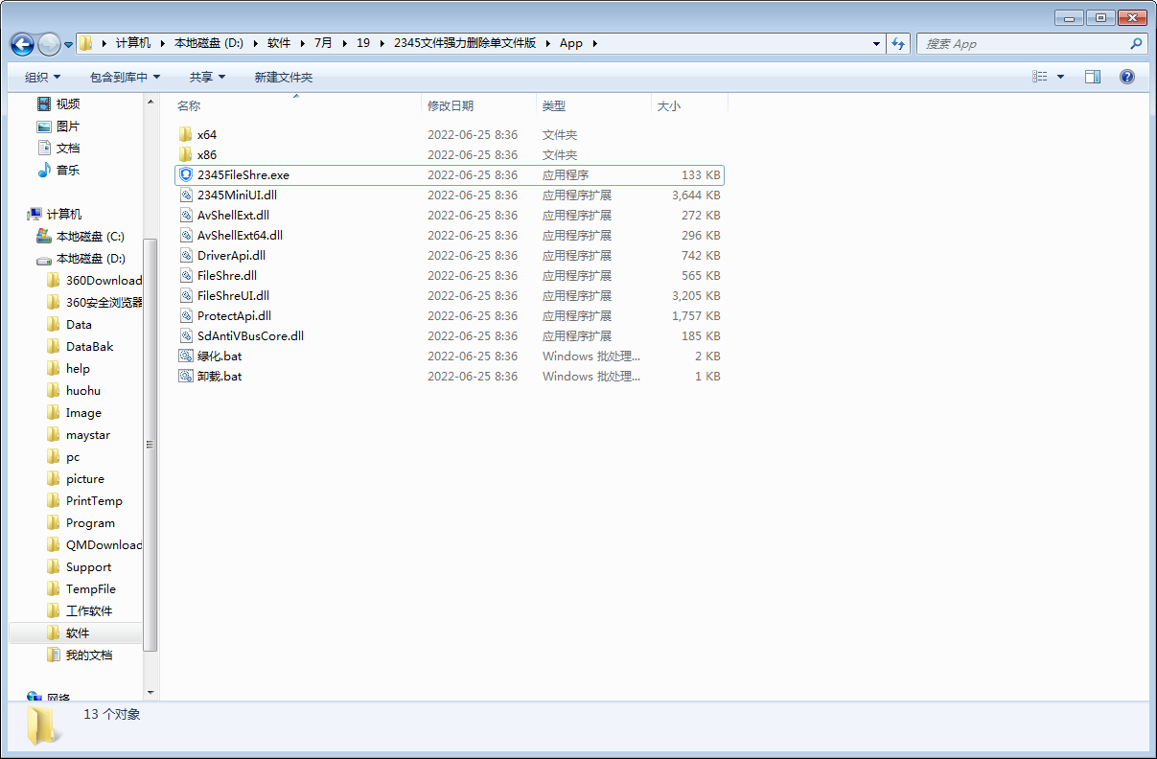Sort by the 修改日期 column header

coord(451,105)
